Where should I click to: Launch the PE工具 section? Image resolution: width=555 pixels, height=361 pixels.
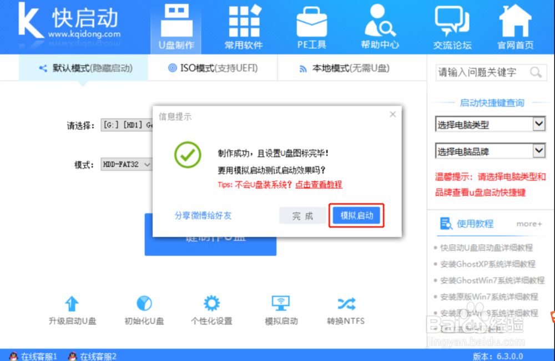(x=311, y=26)
